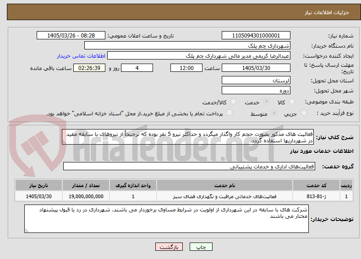Click the کد خدمت column header
Screen dimensions: 361x259
coord(317,185)
